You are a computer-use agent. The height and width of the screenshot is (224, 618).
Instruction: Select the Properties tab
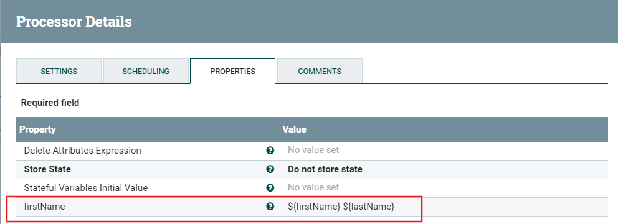232,72
